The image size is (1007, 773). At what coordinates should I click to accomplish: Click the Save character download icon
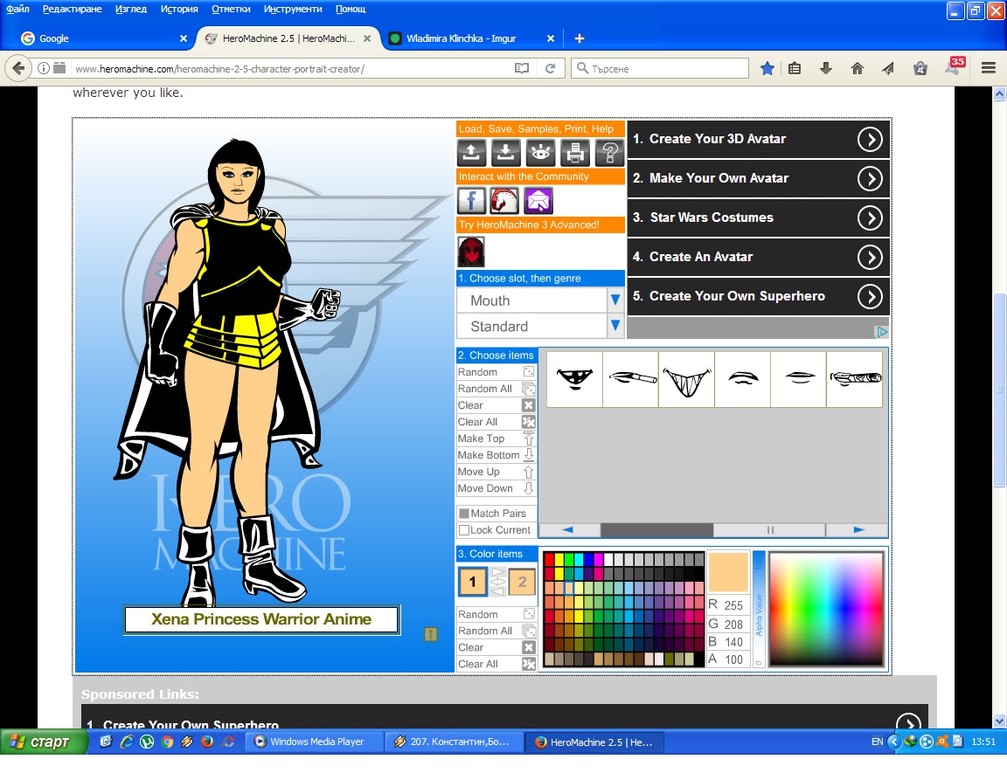505,153
